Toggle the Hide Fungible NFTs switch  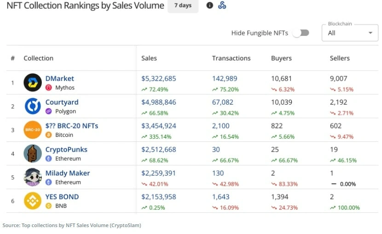(x=301, y=33)
